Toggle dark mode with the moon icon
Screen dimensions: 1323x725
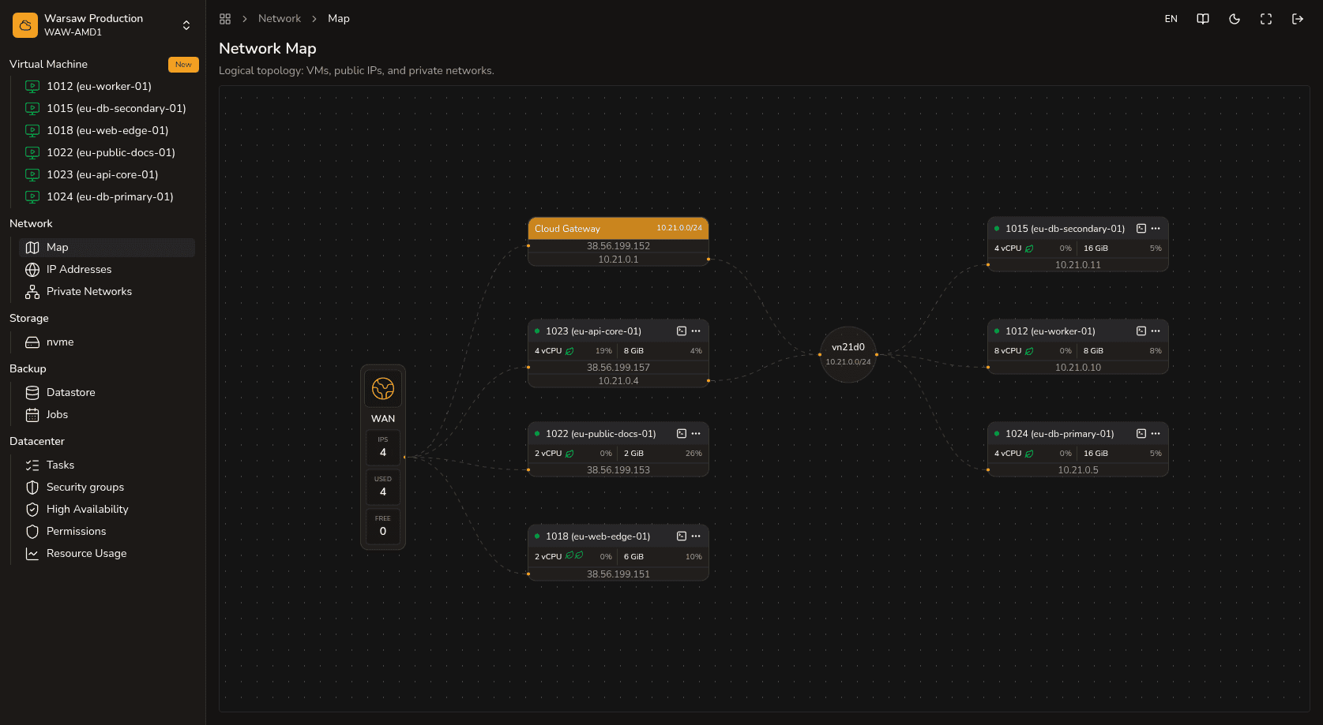(1235, 19)
